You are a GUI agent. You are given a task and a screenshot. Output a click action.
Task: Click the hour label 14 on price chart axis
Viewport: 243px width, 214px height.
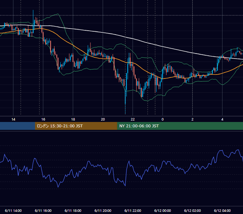tap(13, 119)
